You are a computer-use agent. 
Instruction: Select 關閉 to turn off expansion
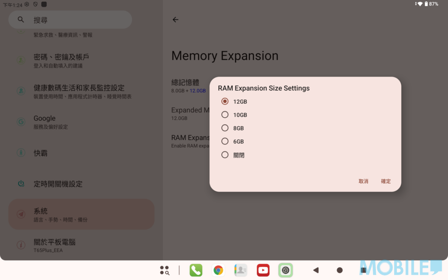pos(225,155)
